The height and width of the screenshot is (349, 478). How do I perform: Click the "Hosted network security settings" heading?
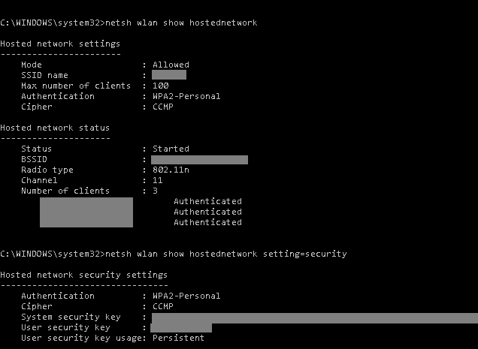[83, 275]
